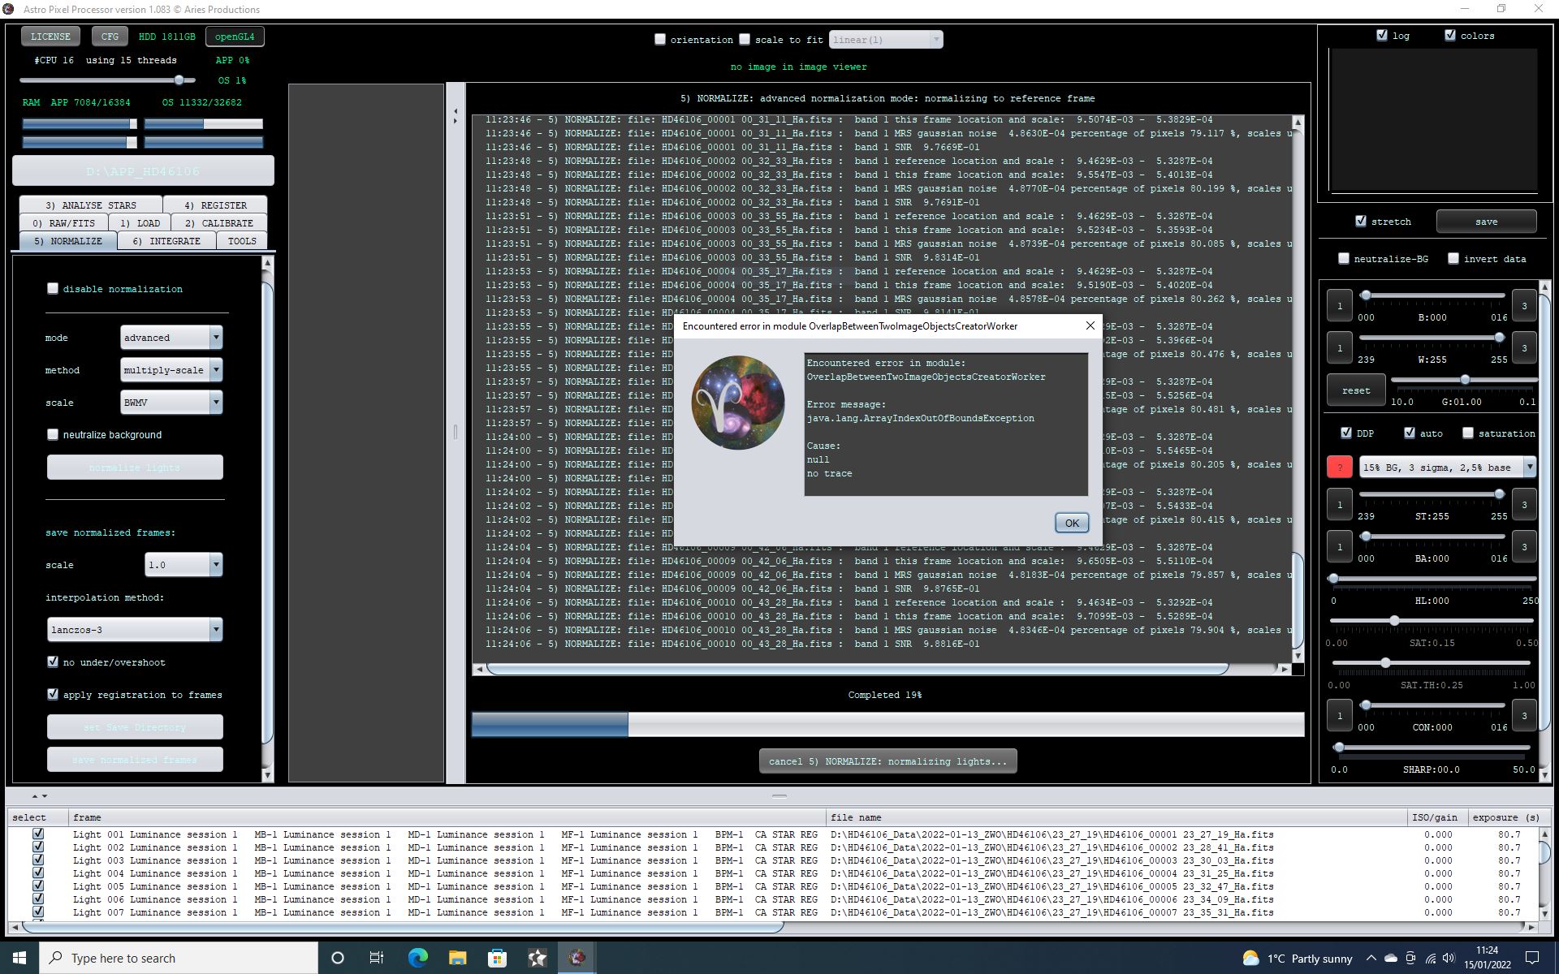1559x974 pixels.
Task: Close the error dialog with X
Action: tap(1090, 325)
